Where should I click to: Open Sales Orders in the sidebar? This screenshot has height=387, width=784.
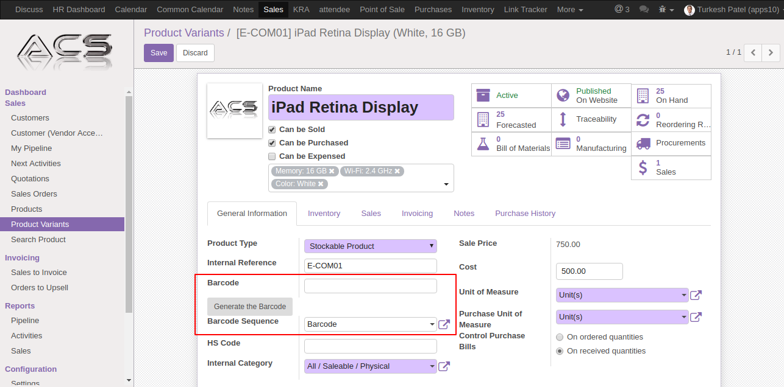pos(34,194)
